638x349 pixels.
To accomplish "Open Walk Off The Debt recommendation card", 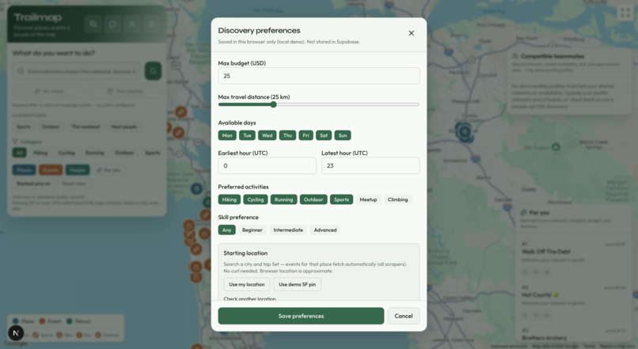I will pos(574,258).
